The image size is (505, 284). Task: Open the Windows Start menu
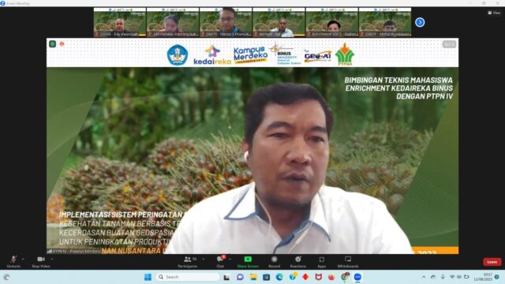coord(148,277)
